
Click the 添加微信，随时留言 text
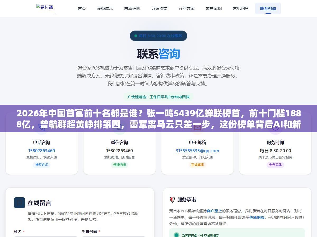tap(120, 157)
